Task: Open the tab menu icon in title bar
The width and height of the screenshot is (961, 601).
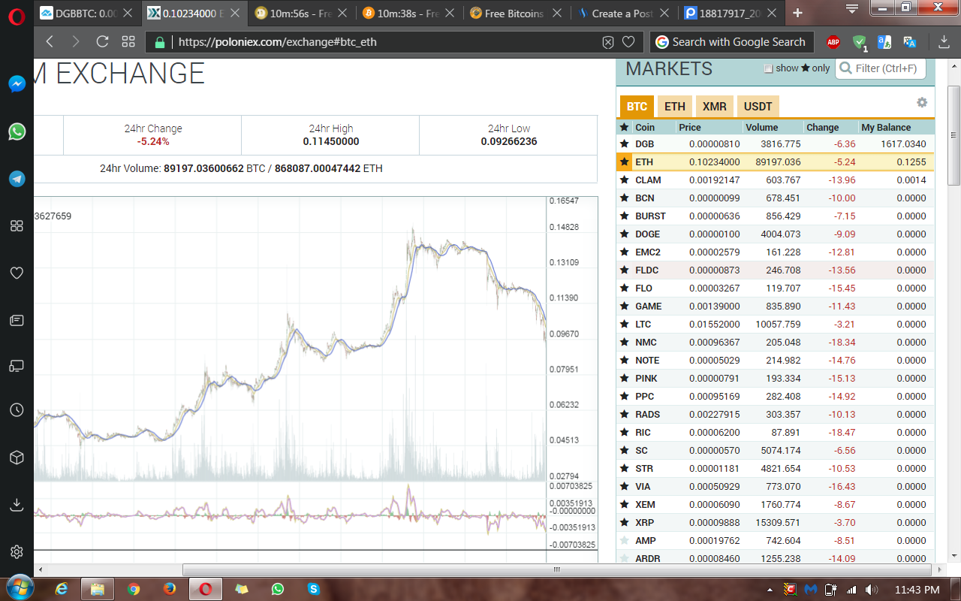Action: 851,8
